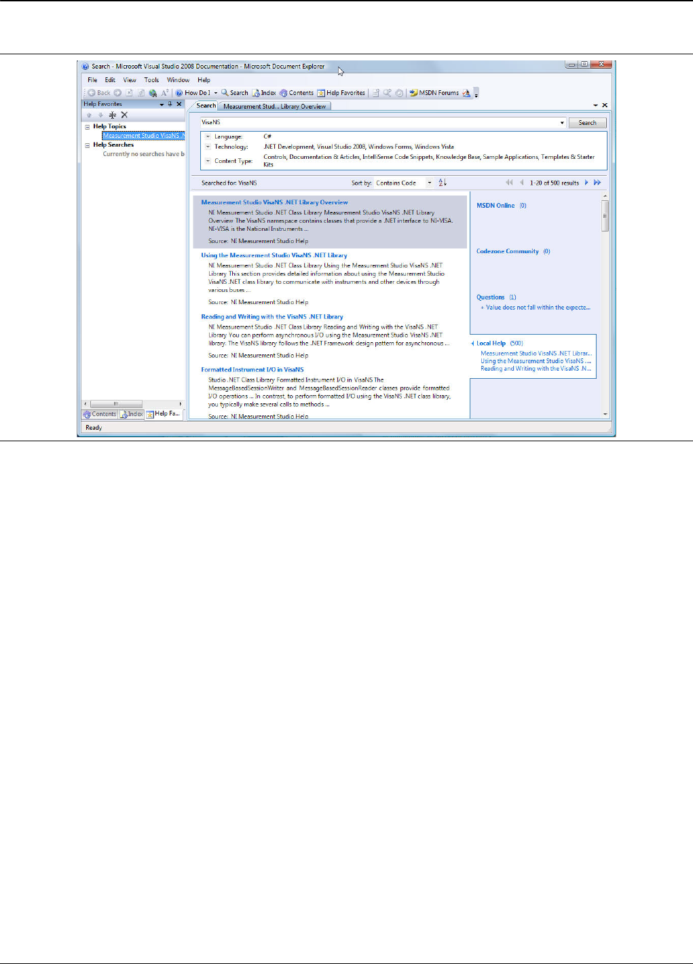Go to next page of results
The image size is (693, 964).
coord(586,183)
